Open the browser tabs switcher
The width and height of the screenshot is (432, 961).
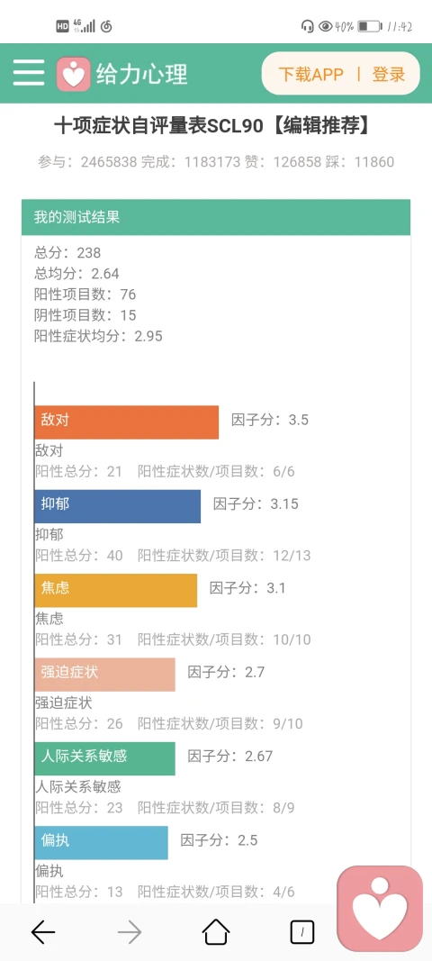[x=302, y=932]
